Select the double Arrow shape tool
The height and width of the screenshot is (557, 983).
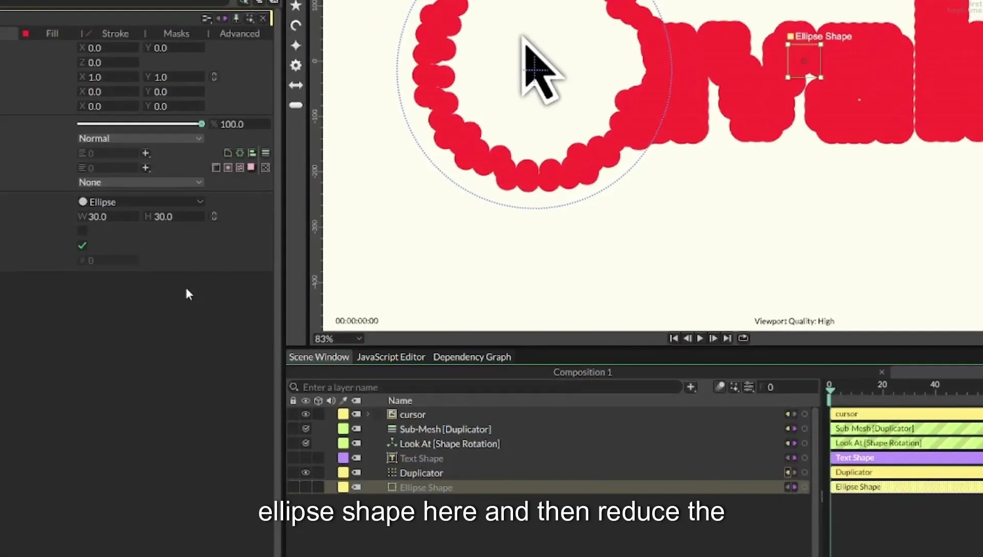coord(296,85)
